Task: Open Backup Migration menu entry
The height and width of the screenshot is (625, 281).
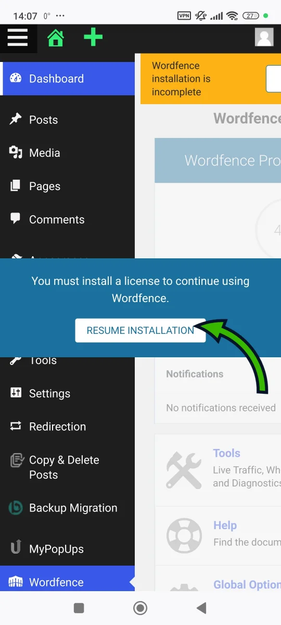Action: pos(68,508)
